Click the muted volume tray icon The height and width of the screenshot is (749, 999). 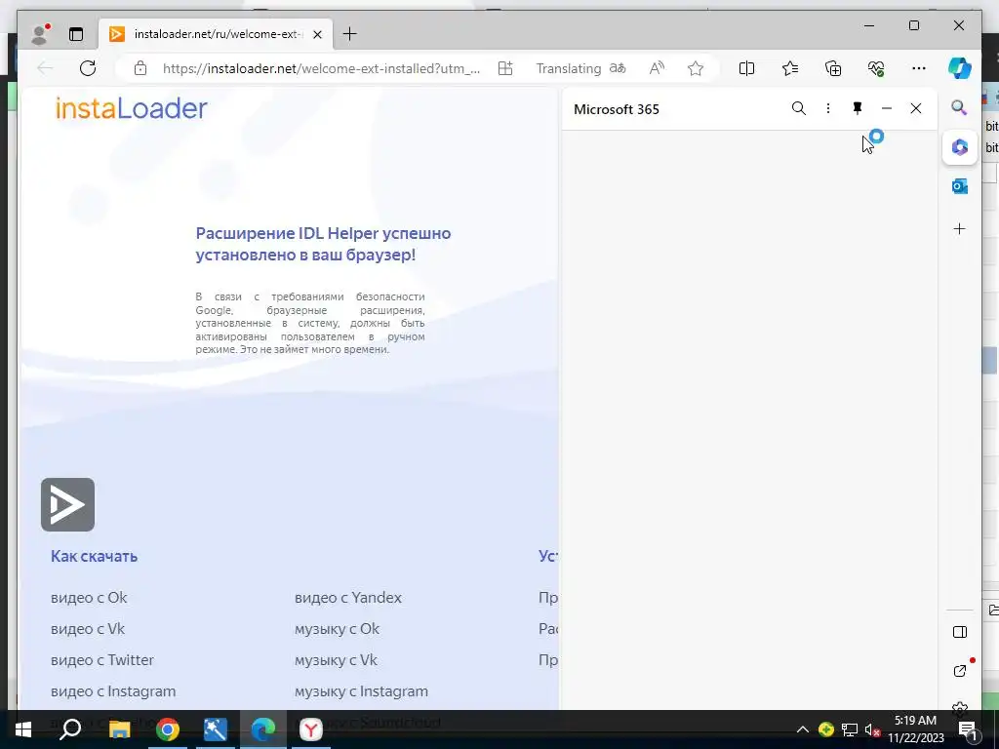point(872,729)
